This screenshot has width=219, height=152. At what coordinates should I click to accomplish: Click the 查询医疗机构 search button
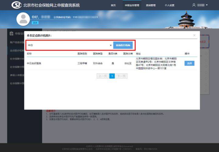tap(123, 45)
